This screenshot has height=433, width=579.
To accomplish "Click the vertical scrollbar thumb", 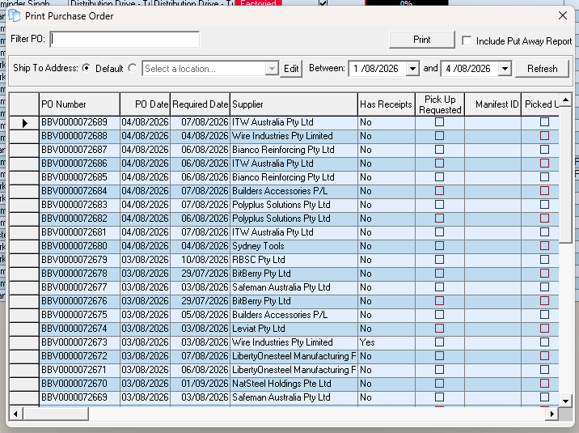I will click(565, 174).
